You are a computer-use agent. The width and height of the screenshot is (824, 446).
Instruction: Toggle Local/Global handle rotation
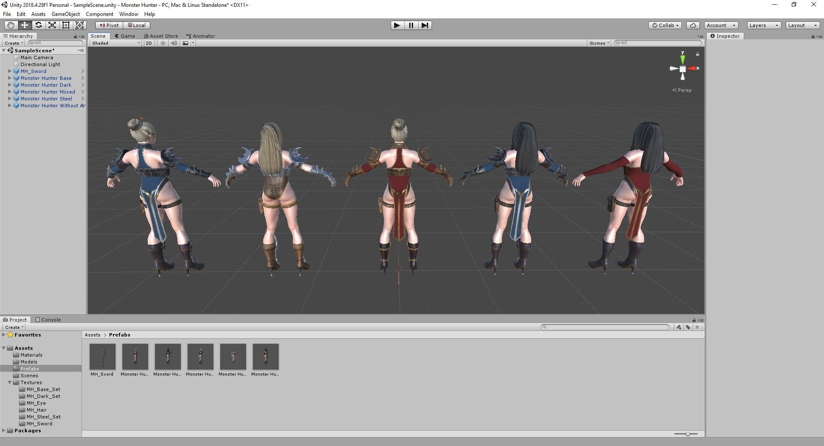137,25
